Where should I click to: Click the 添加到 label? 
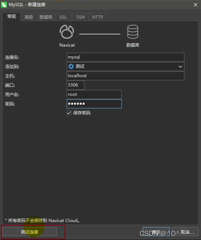(x=12, y=67)
